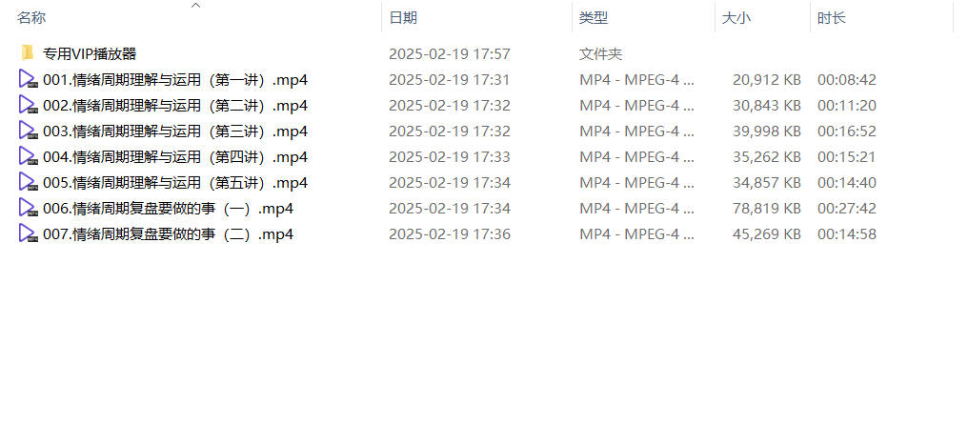Select the 001 video file icon
Image resolution: width=968 pixels, height=425 pixels.
28,79
